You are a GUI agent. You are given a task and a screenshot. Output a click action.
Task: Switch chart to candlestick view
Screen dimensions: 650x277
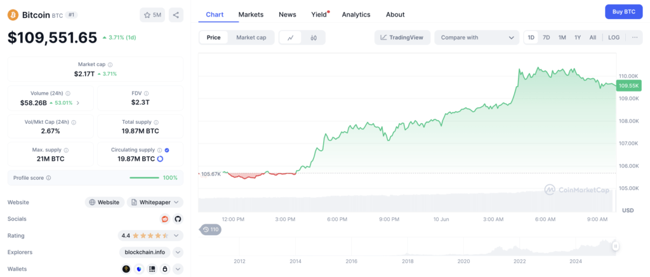[x=314, y=37]
